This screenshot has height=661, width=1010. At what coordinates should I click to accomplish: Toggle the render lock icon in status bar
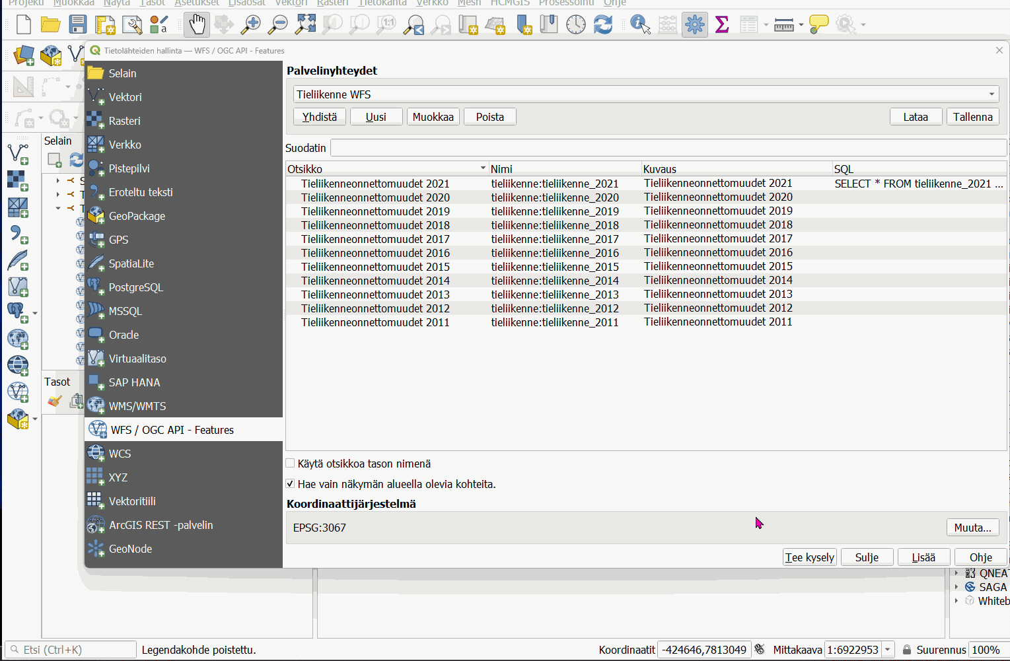coord(907,650)
